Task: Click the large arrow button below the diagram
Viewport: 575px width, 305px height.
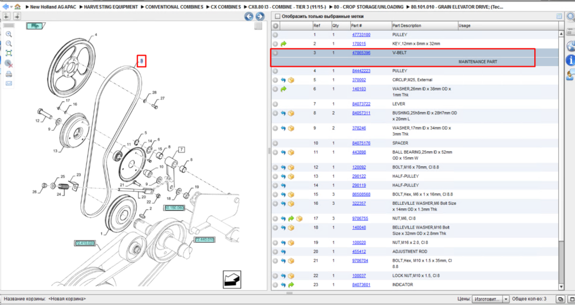Action: (x=232, y=280)
